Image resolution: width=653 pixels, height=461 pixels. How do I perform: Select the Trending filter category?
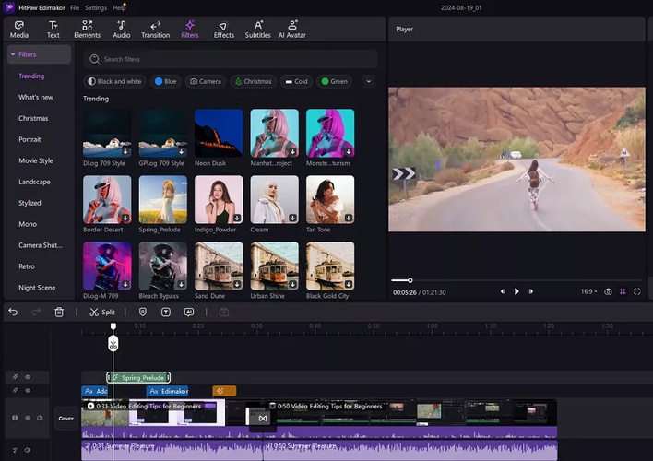coord(31,76)
